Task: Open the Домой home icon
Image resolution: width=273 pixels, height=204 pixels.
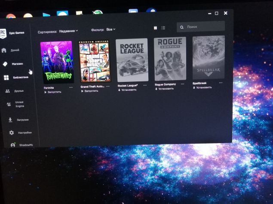Action: 4,50
